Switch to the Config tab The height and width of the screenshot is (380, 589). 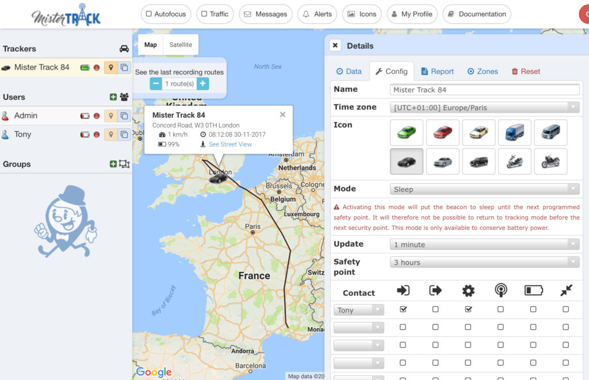pyautogui.click(x=391, y=71)
